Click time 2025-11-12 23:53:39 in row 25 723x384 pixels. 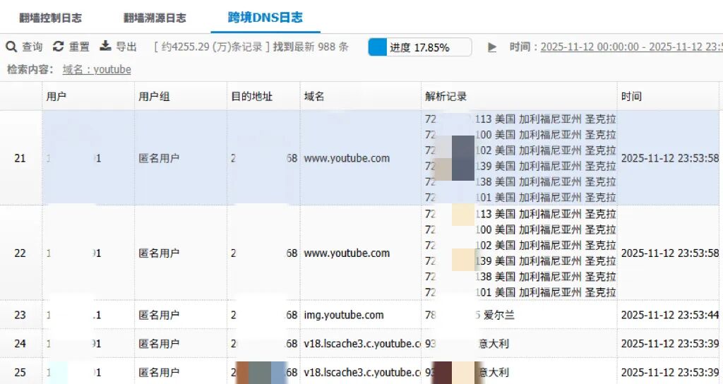pos(670,372)
